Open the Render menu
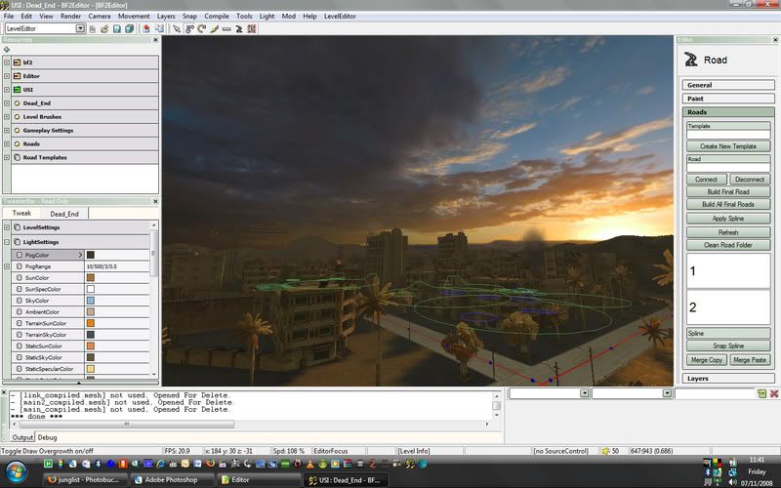This screenshot has width=781, height=488. click(x=70, y=16)
